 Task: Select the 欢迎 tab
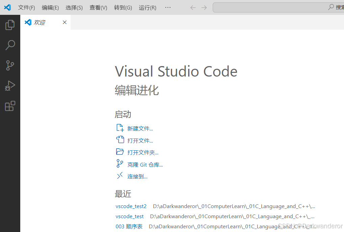[x=46, y=22]
